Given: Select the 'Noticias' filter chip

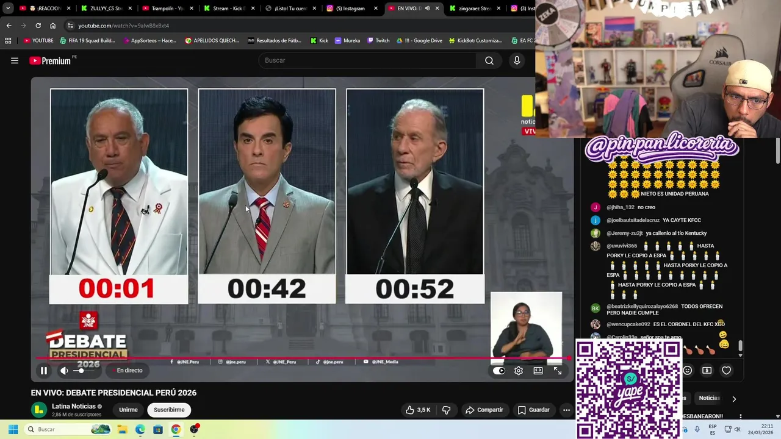Looking at the screenshot, I should coord(709,398).
